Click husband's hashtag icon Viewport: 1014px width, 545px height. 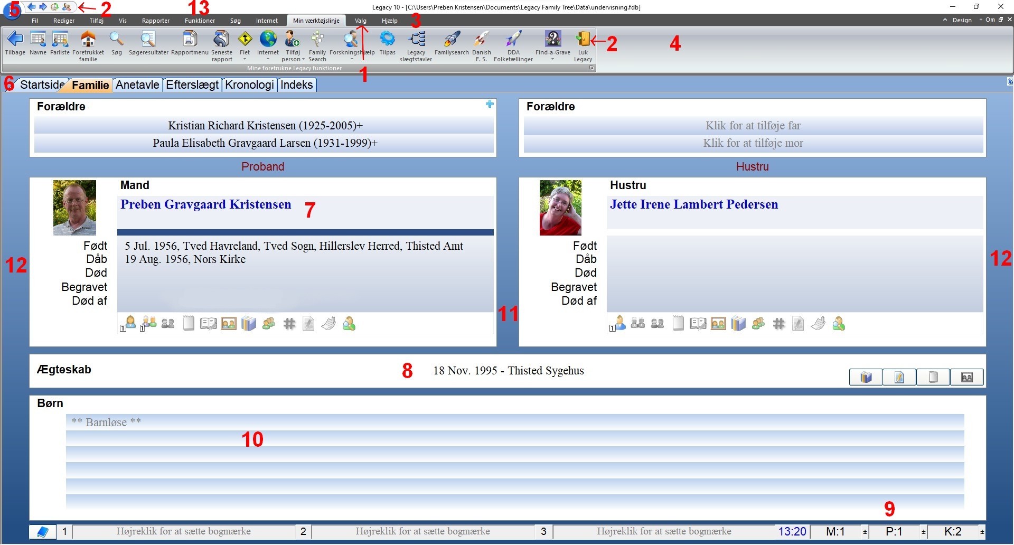click(289, 324)
